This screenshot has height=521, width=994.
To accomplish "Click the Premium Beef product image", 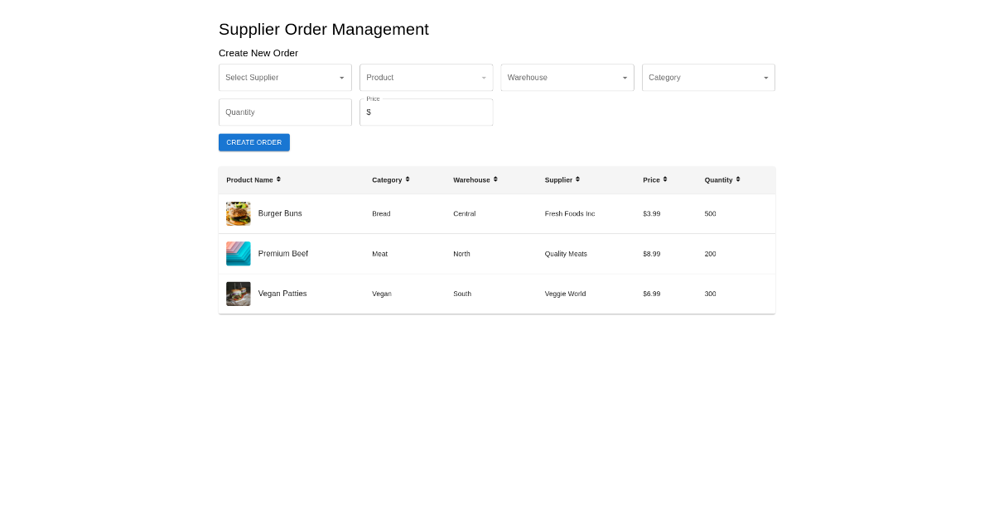I will coord(239,254).
